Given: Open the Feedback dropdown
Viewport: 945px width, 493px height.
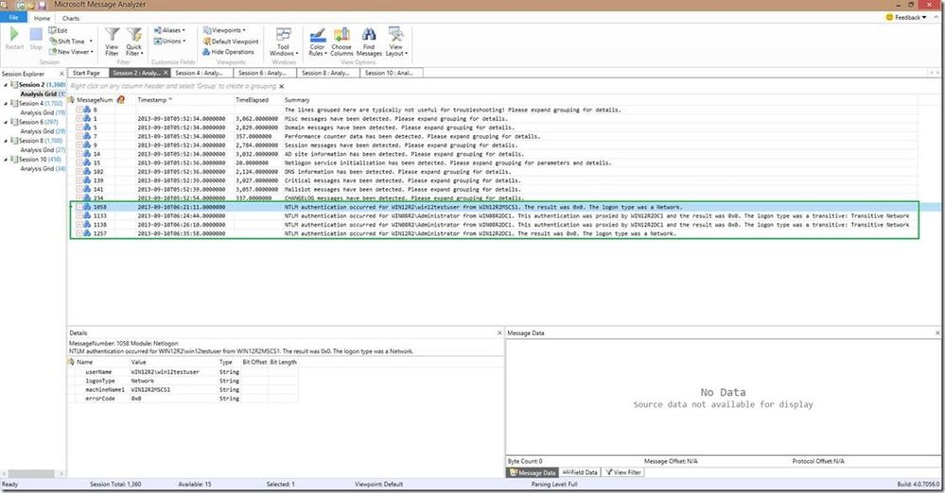Looking at the screenshot, I should pyautogui.click(x=906, y=17).
